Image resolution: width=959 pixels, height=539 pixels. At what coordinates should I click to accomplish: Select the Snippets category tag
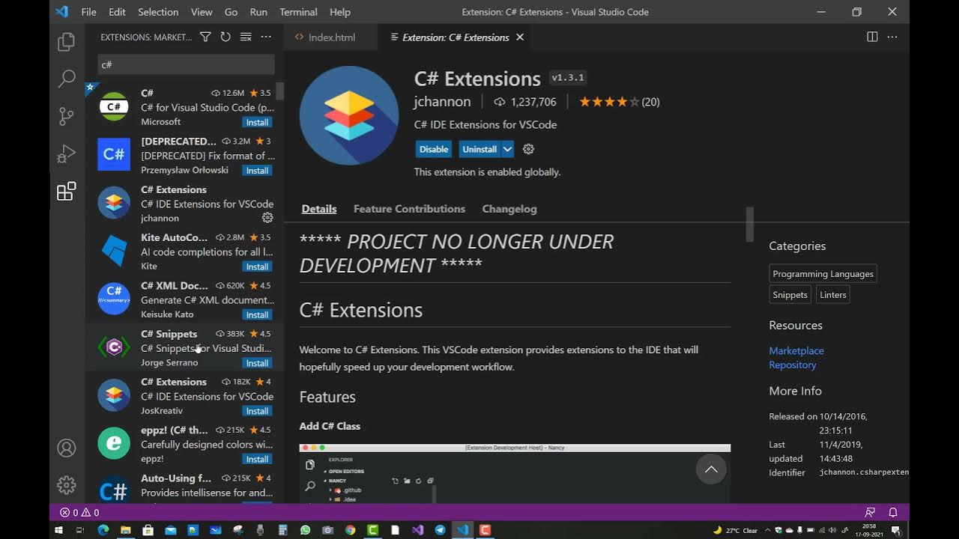790,295
